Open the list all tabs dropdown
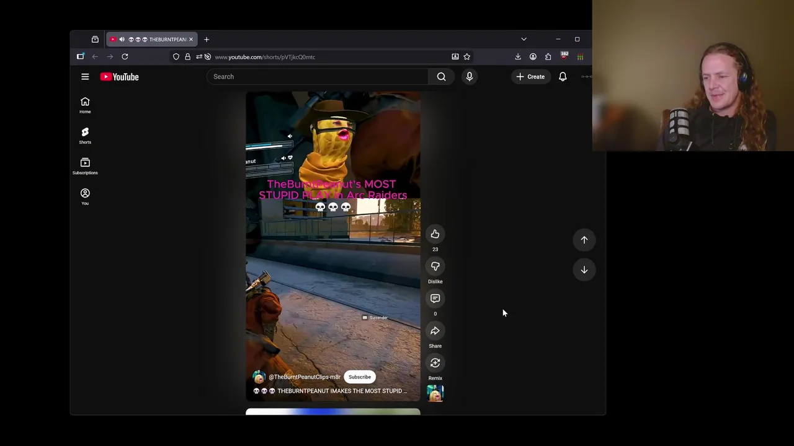The height and width of the screenshot is (446, 794). click(x=524, y=39)
